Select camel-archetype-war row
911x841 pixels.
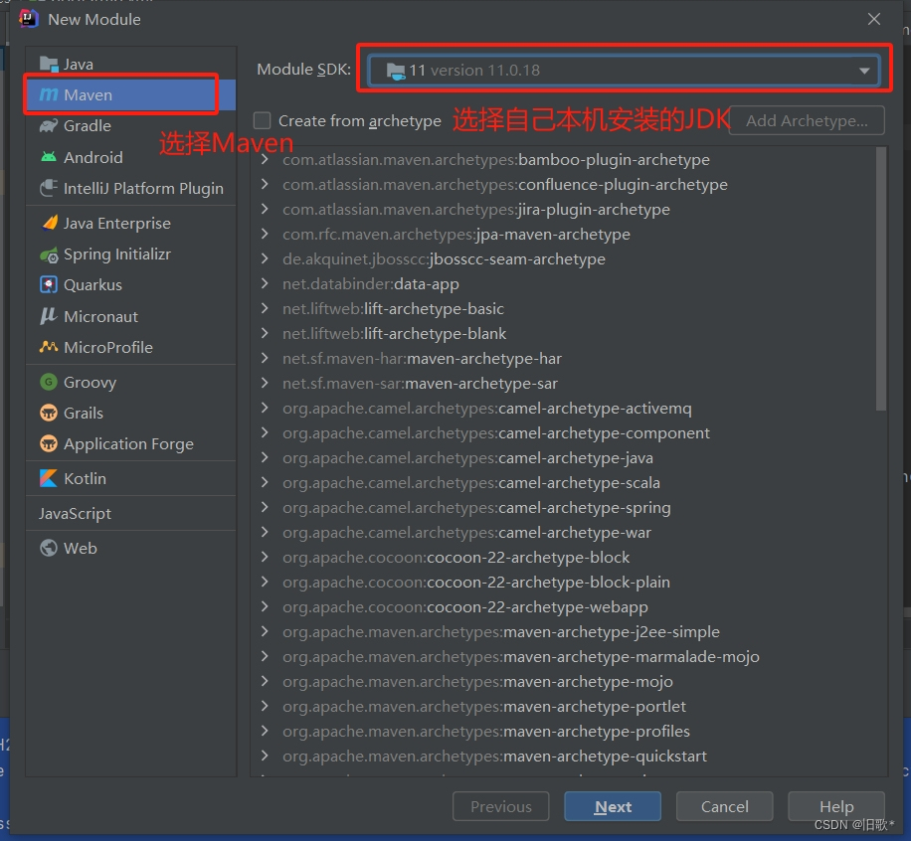pos(564,532)
